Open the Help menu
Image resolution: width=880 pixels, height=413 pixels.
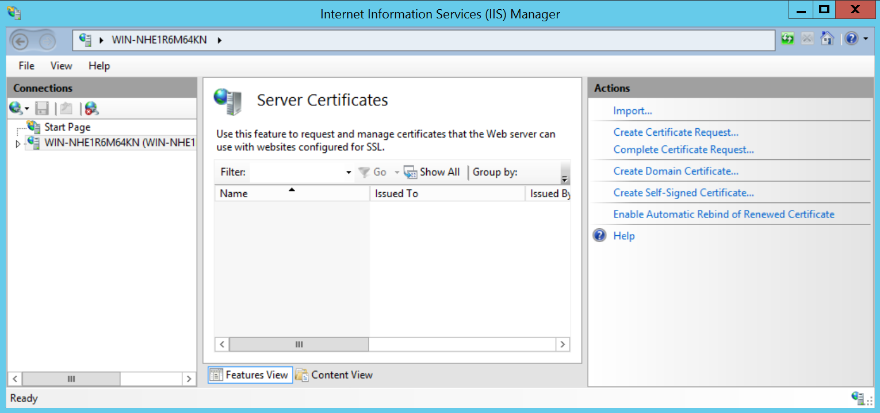click(99, 66)
